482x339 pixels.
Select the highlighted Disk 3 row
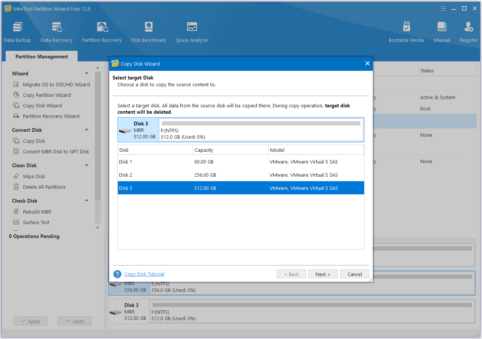pyautogui.click(x=241, y=188)
